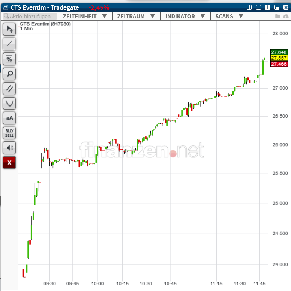Viewport: 291px width, 291px height.
Task: Activate the magnifier zoom tool
Action: pyautogui.click(x=9, y=73)
